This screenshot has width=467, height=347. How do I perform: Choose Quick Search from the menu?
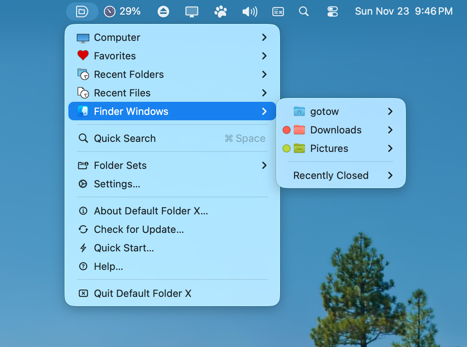tap(172, 138)
